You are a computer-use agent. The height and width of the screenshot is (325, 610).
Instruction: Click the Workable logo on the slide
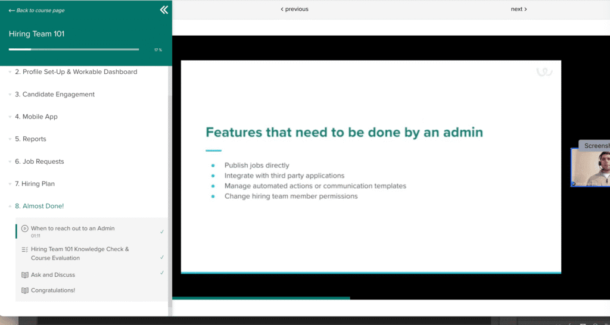[544, 73]
